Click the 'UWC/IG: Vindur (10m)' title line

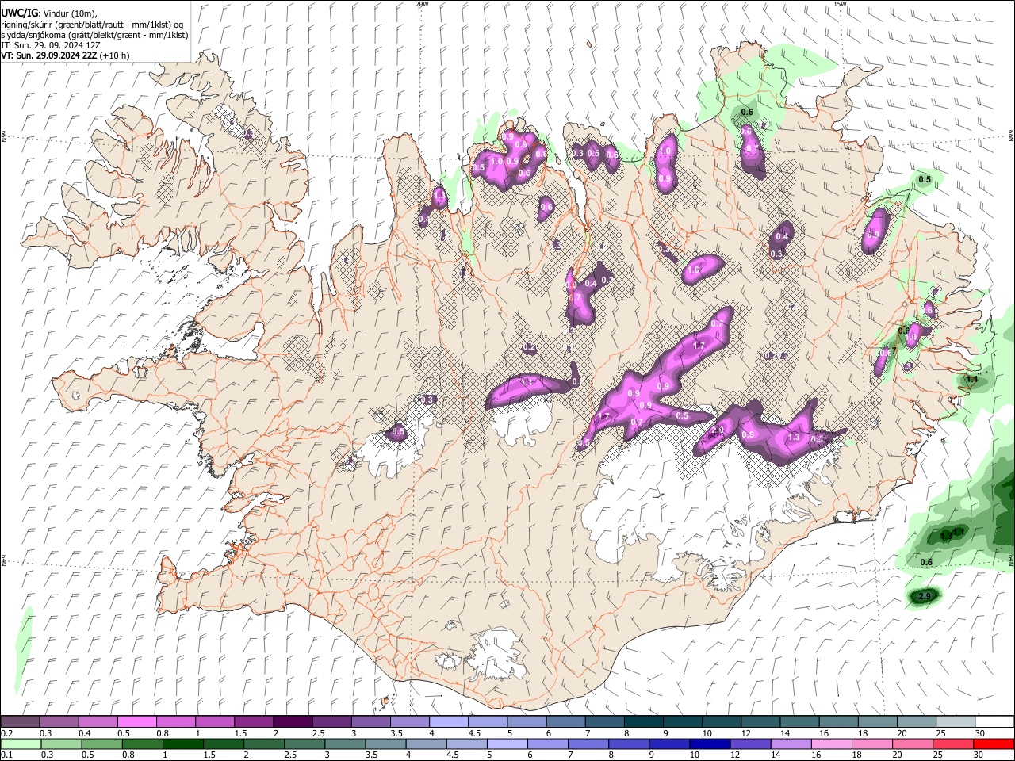pyautogui.click(x=48, y=13)
